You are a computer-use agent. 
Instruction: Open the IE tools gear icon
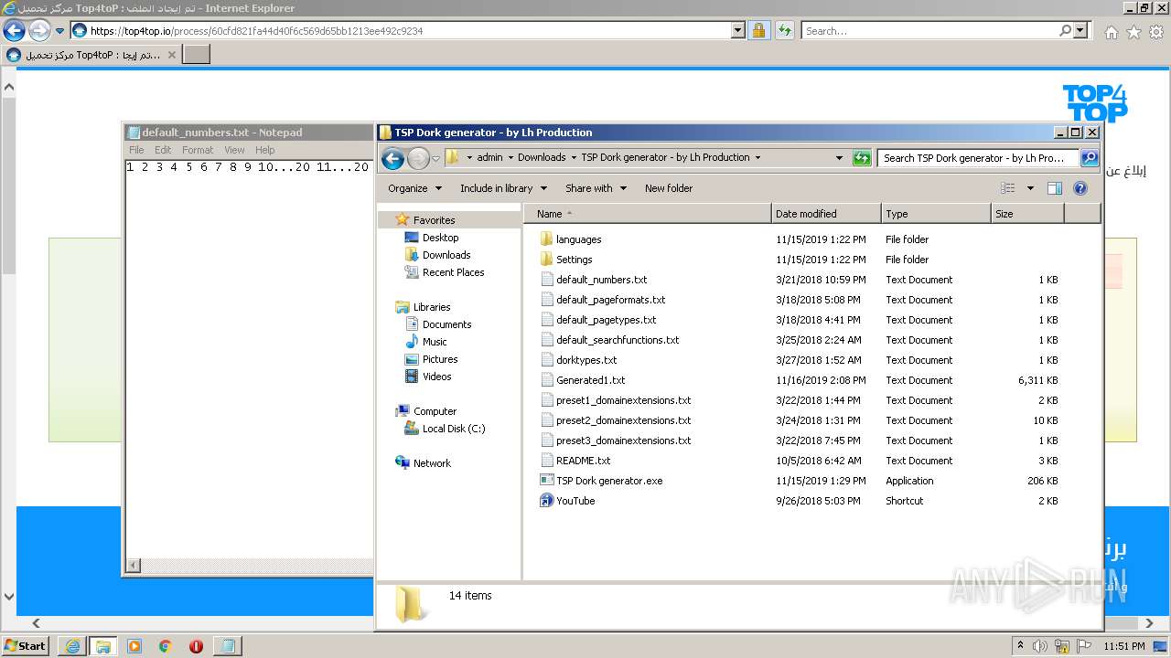(x=1155, y=32)
